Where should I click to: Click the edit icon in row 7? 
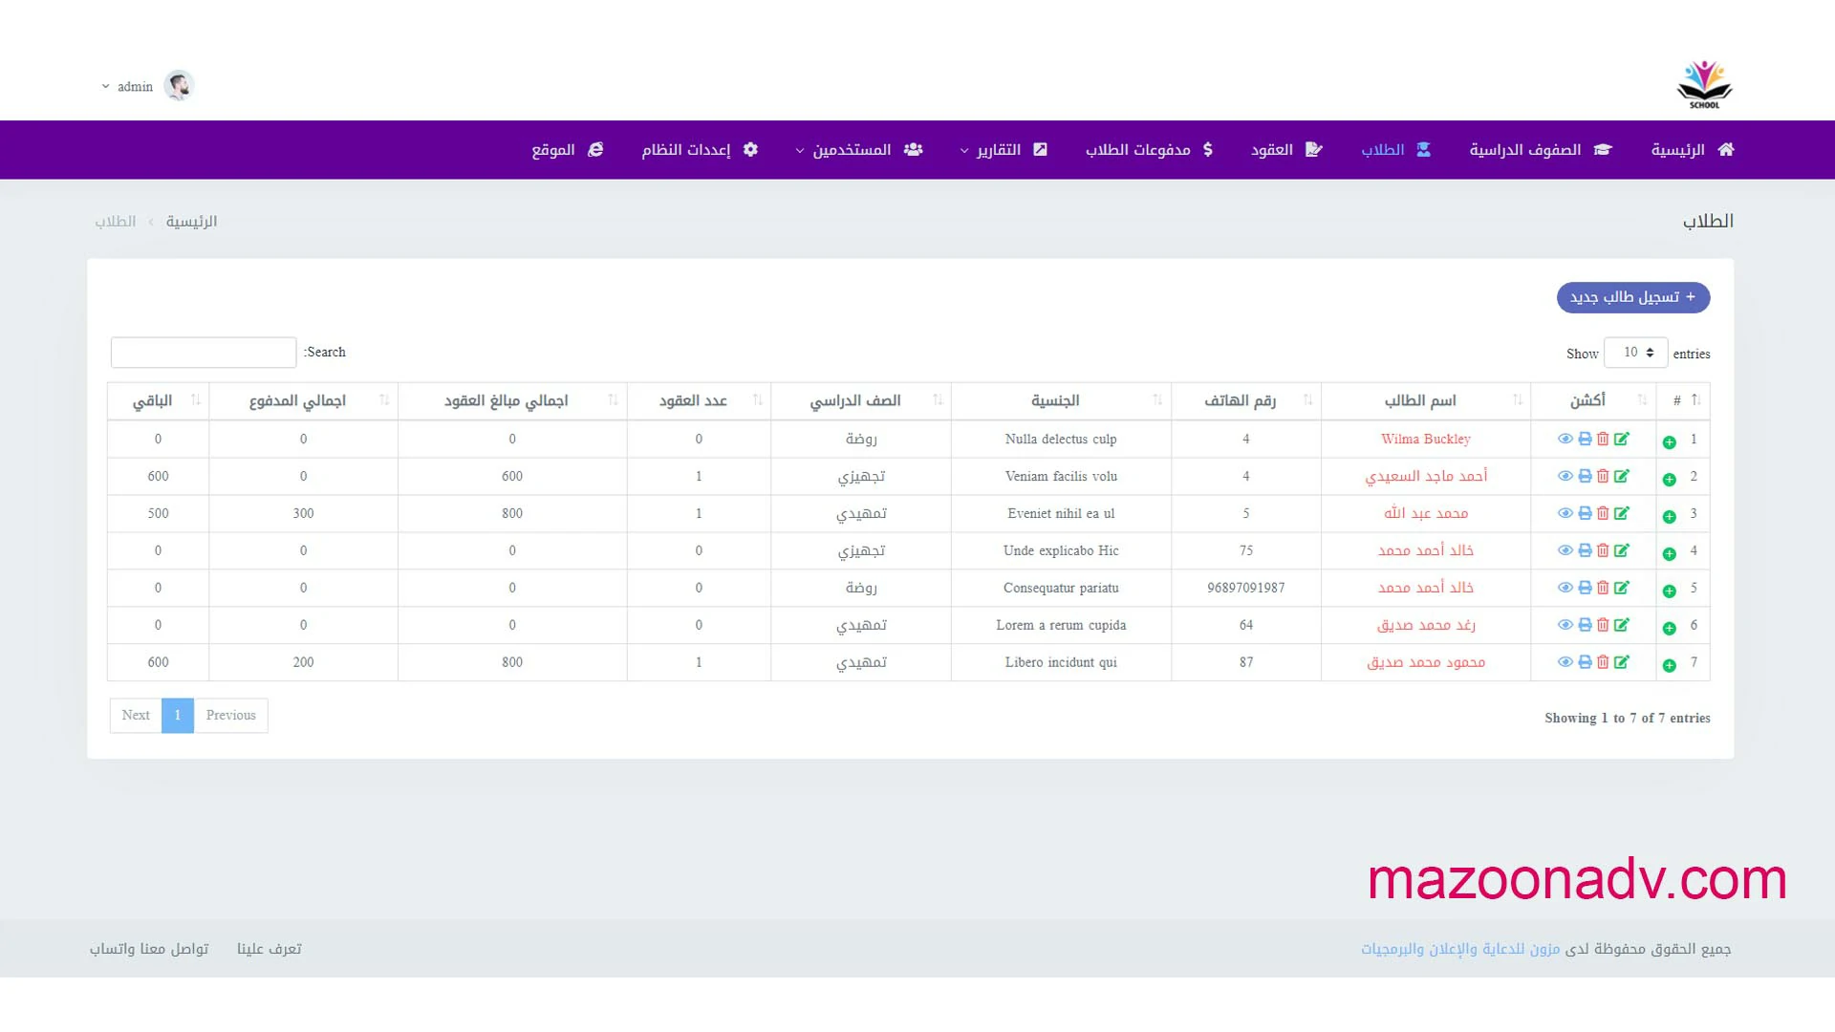point(1622,662)
